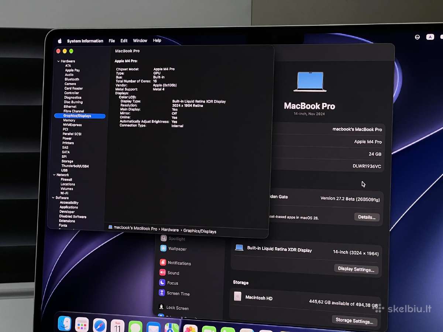Select Memory in hardware list

pos(69,120)
